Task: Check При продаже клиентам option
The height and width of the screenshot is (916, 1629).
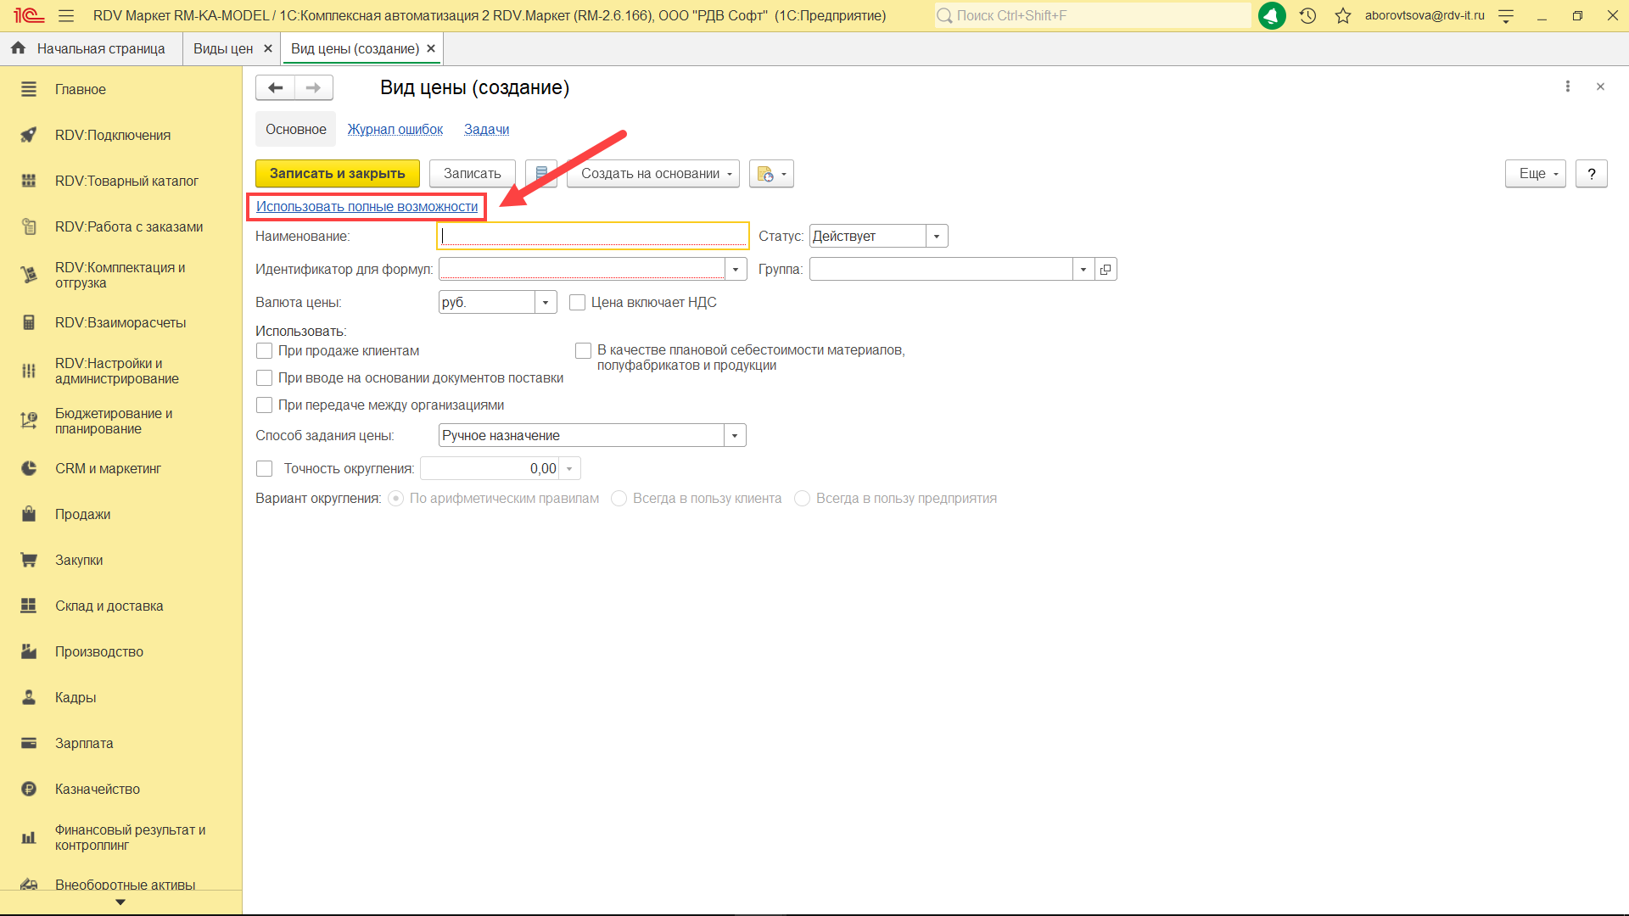Action: 265,350
